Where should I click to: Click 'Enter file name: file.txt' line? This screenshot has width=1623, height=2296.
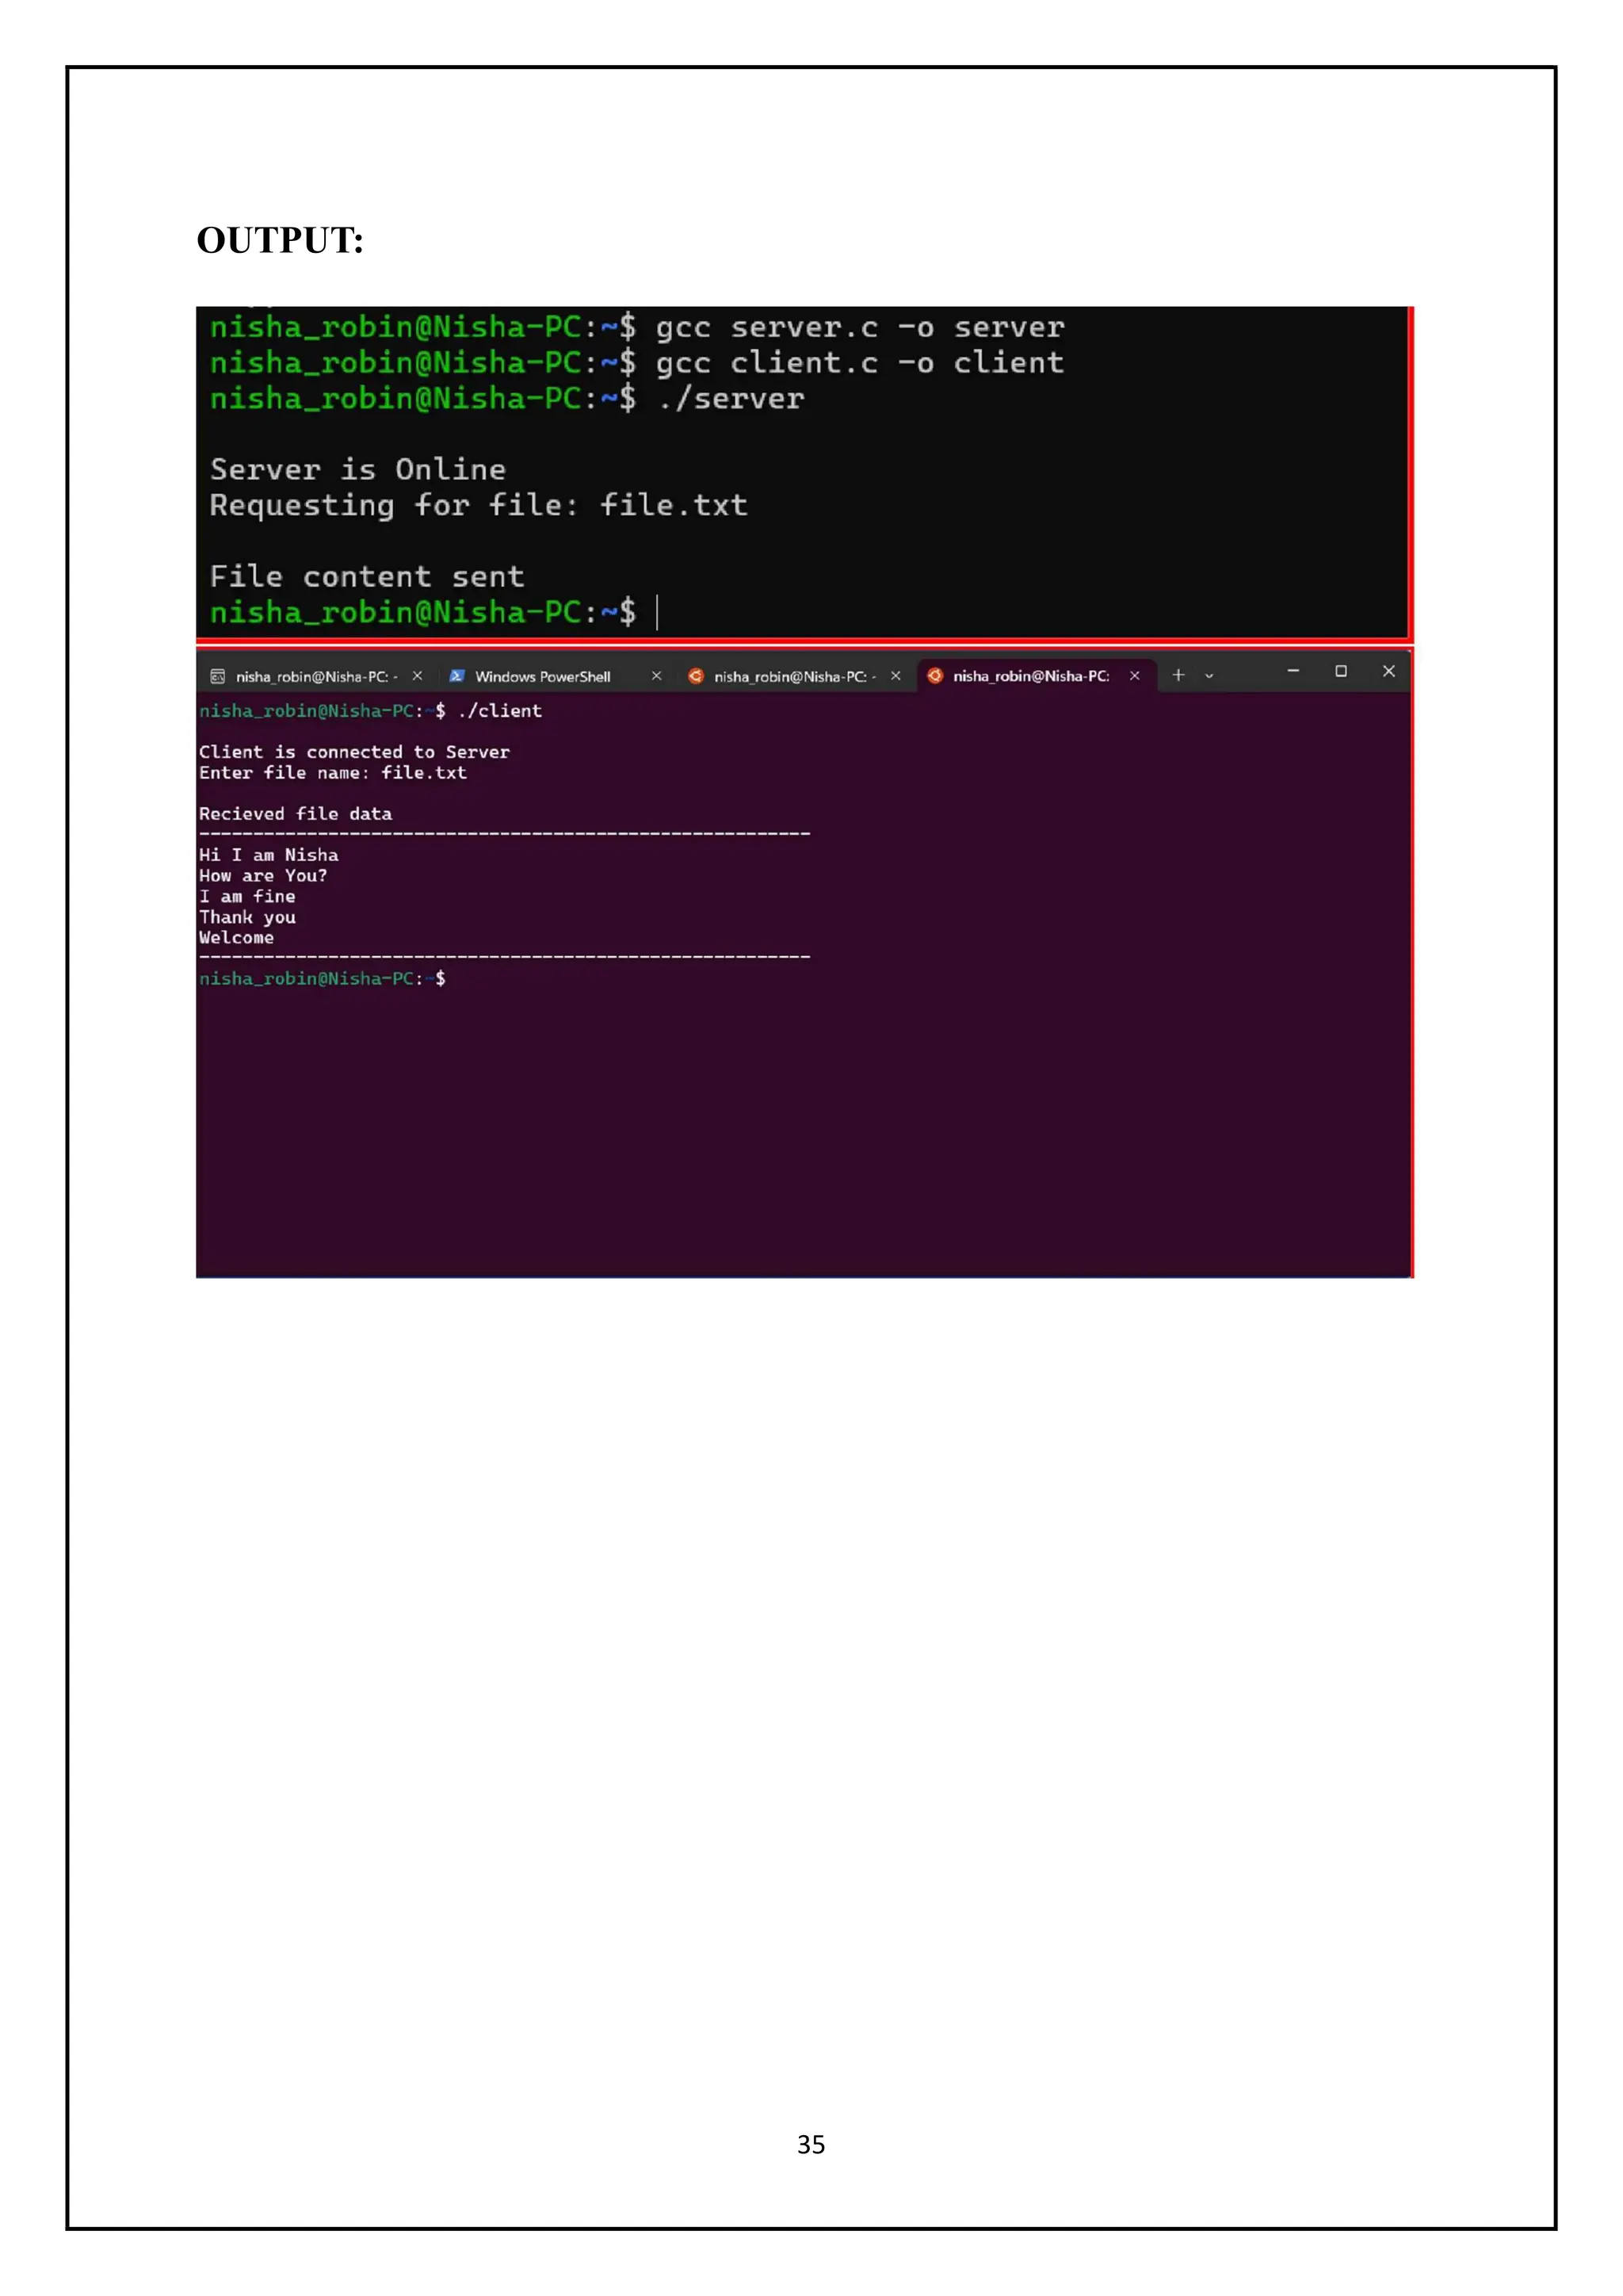click(x=333, y=773)
